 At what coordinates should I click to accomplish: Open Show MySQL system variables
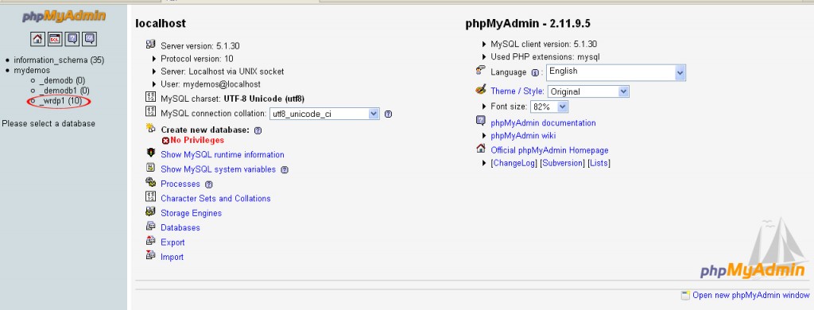point(218,169)
